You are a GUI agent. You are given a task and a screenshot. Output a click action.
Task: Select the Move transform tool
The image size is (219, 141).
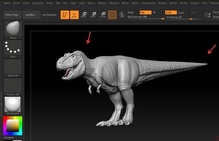point(84,15)
